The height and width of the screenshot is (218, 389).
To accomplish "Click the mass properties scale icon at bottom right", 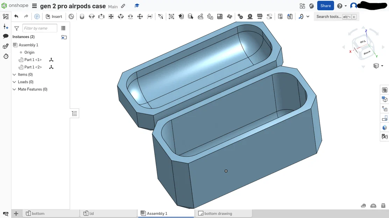I will pos(383,205).
